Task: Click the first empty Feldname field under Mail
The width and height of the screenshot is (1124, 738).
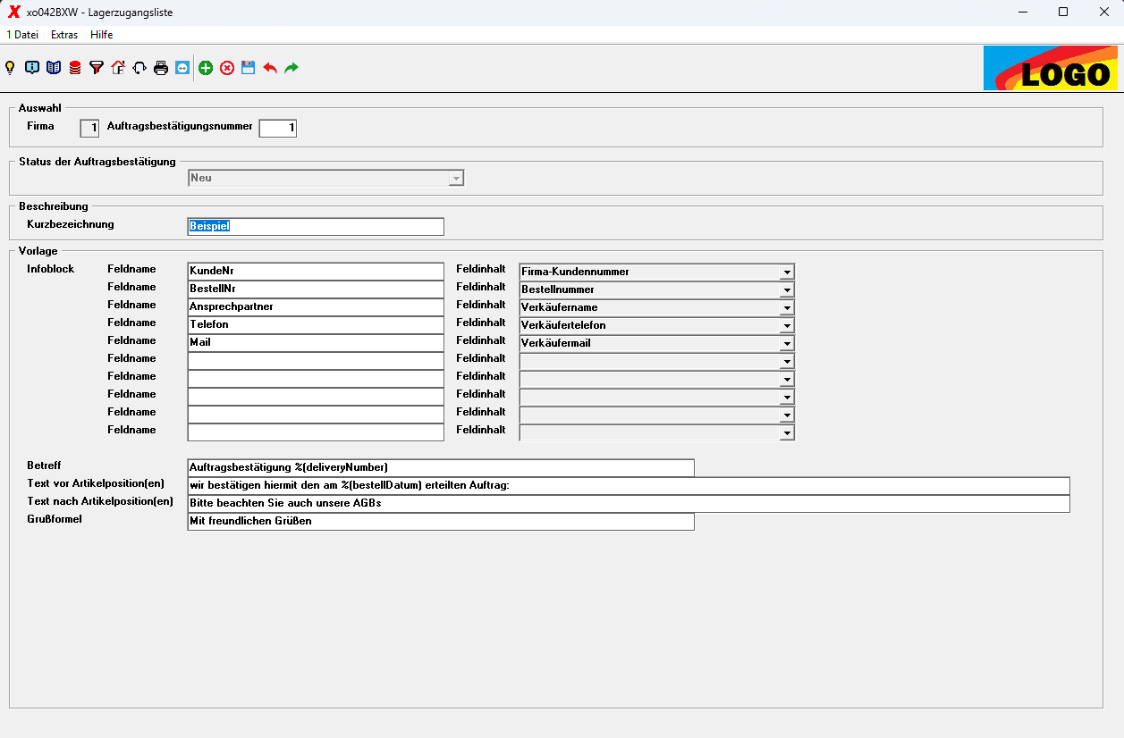Action: point(316,361)
